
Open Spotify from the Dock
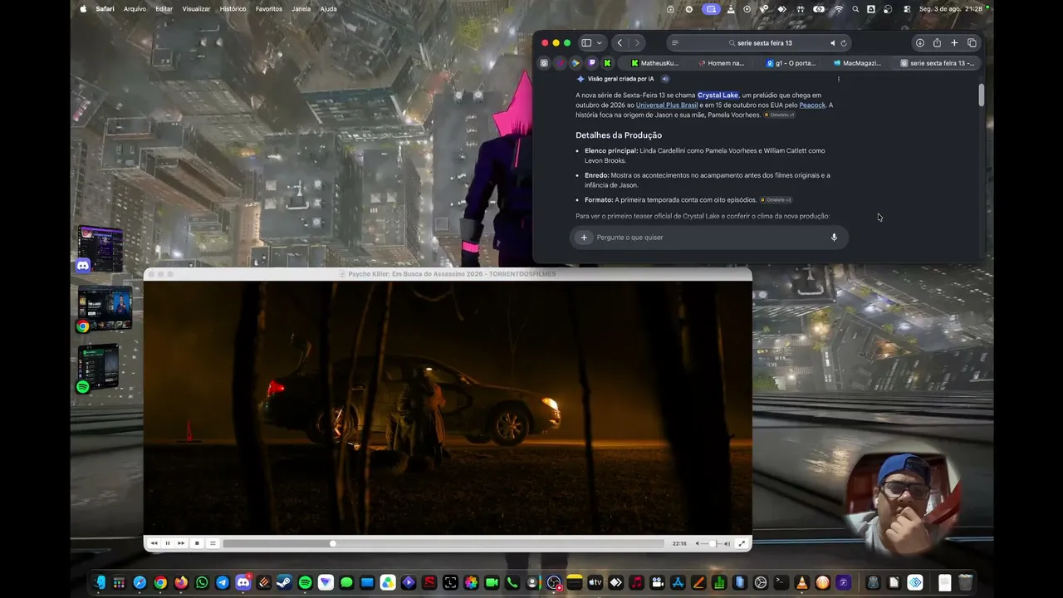point(305,583)
